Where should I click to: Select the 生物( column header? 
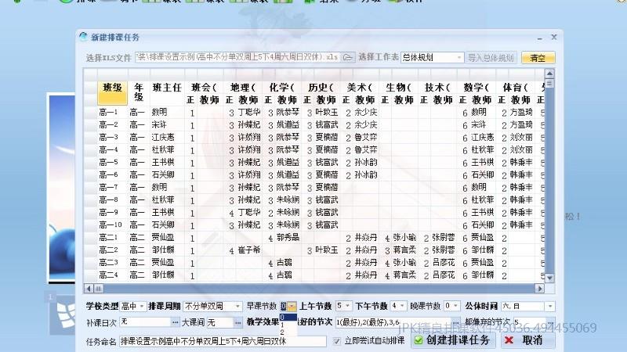pyautogui.click(x=399, y=88)
